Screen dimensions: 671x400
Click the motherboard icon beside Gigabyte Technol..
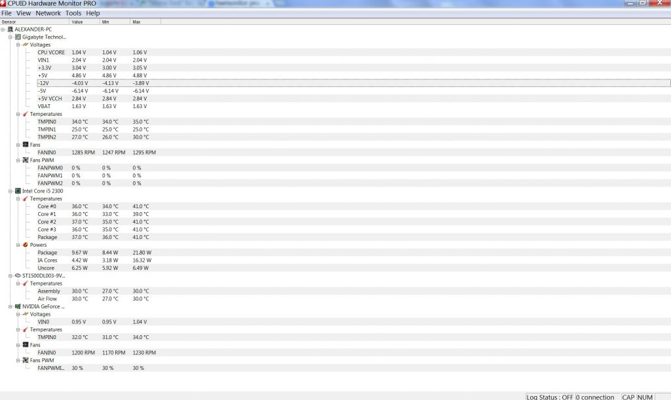point(18,37)
